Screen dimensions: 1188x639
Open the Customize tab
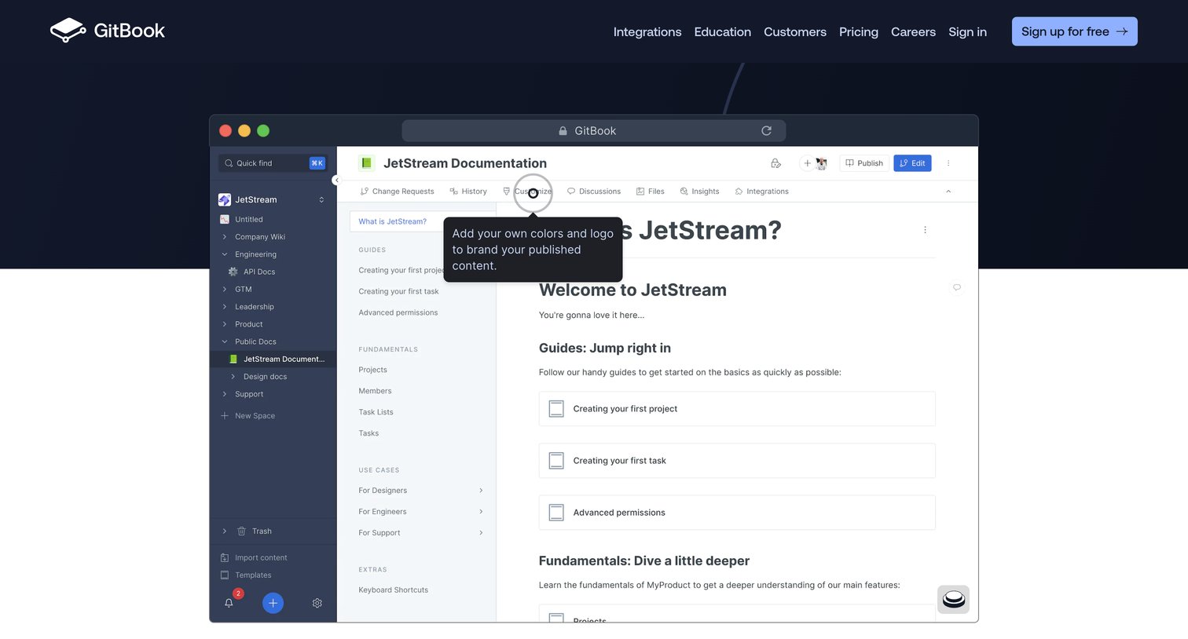click(x=528, y=192)
